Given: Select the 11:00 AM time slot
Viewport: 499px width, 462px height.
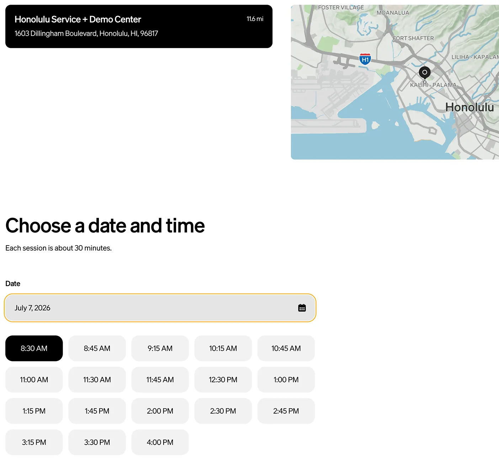Looking at the screenshot, I should (x=34, y=380).
